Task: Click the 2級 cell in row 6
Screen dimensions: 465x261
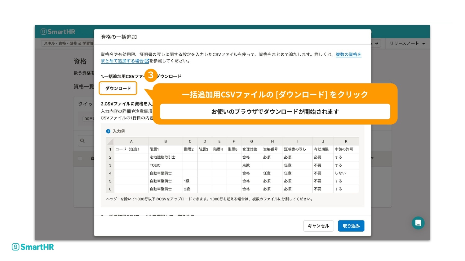Action: [x=190, y=189]
